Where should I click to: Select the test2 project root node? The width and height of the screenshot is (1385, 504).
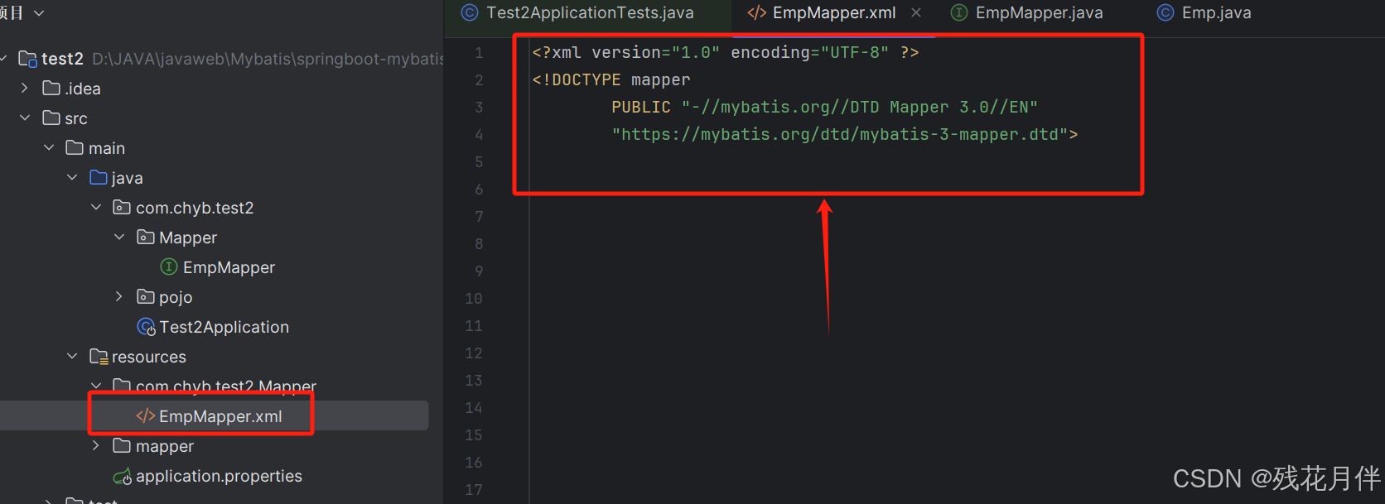tap(62, 59)
